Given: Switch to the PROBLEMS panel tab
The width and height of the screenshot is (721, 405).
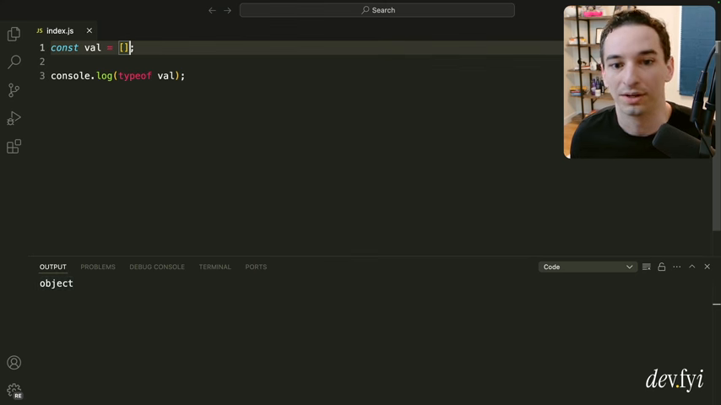Looking at the screenshot, I should click(x=98, y=267).
